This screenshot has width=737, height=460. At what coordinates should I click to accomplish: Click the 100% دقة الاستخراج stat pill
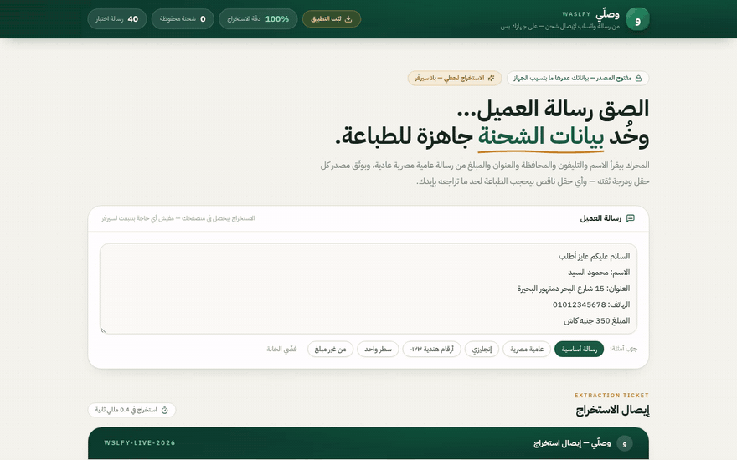[258, 19]
